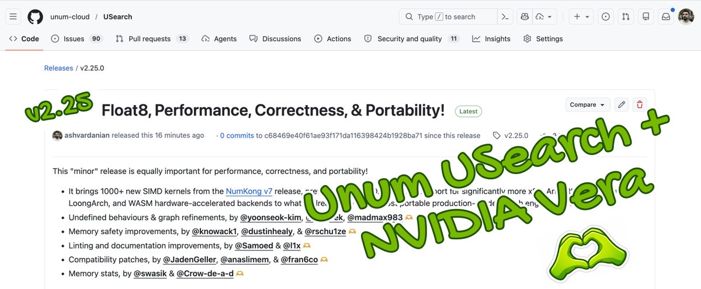This screenshot has width=701, height=289.
Task: Click the Security counter badge 11
Action: 453,39
